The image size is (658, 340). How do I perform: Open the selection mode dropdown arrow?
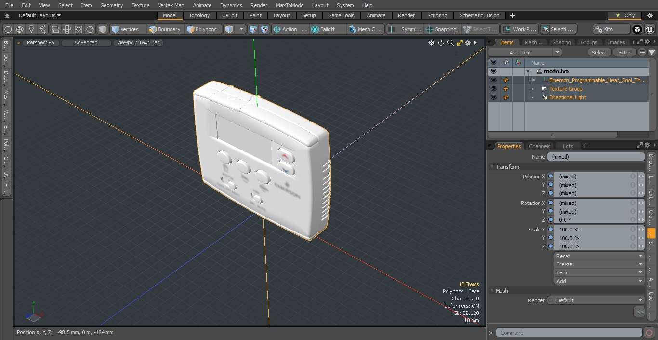pos(242,29)
